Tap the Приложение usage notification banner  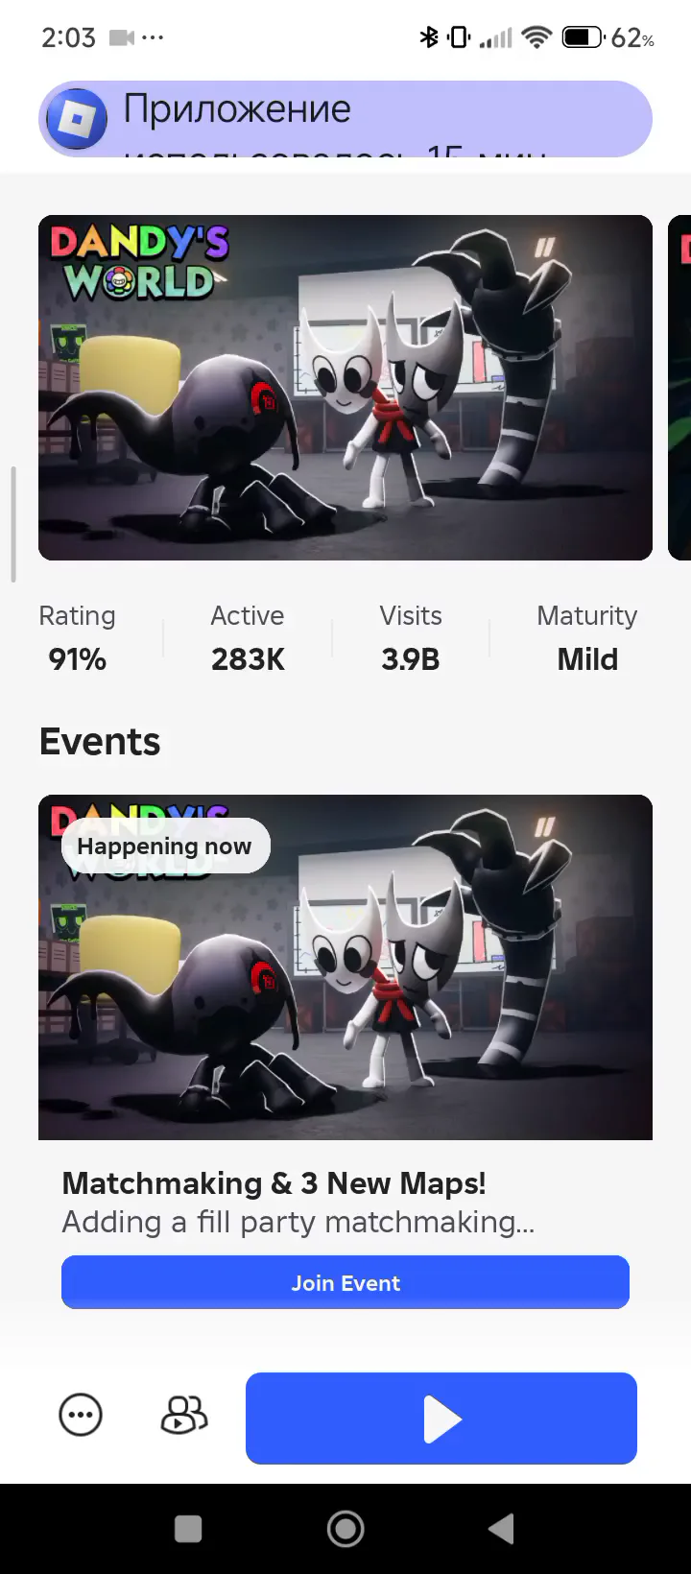click(345, 119)
